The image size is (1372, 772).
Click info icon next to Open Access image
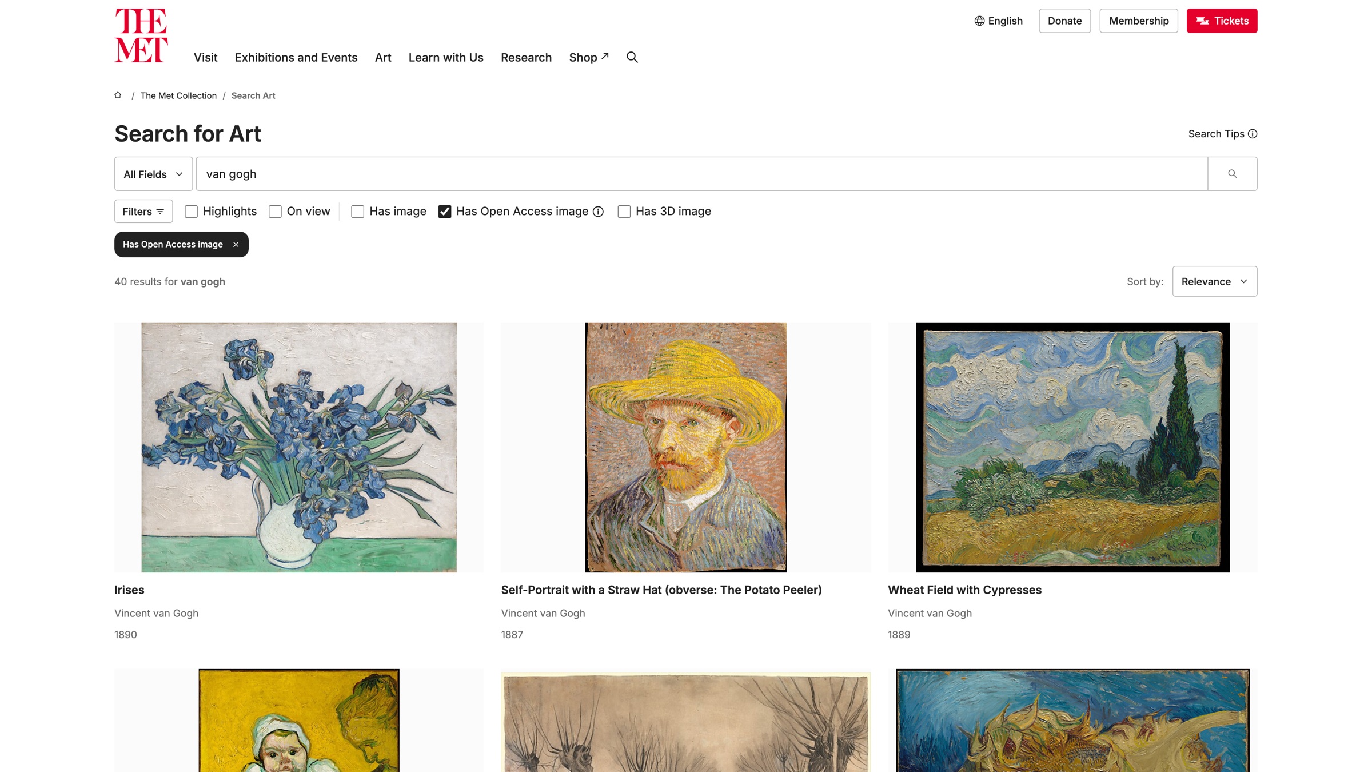click(598, 212)
